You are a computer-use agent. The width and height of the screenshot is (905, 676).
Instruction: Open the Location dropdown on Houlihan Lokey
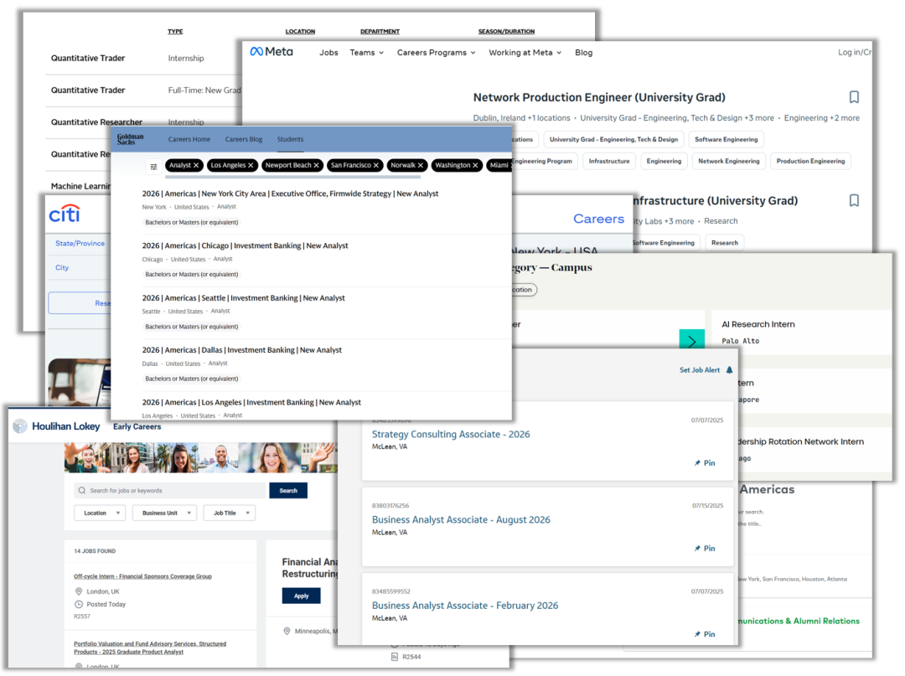click(x=100, y=513)
